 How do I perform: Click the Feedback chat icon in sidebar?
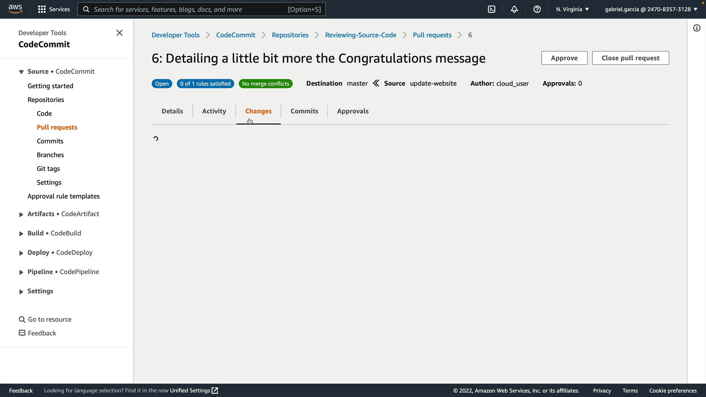point(22,333)
